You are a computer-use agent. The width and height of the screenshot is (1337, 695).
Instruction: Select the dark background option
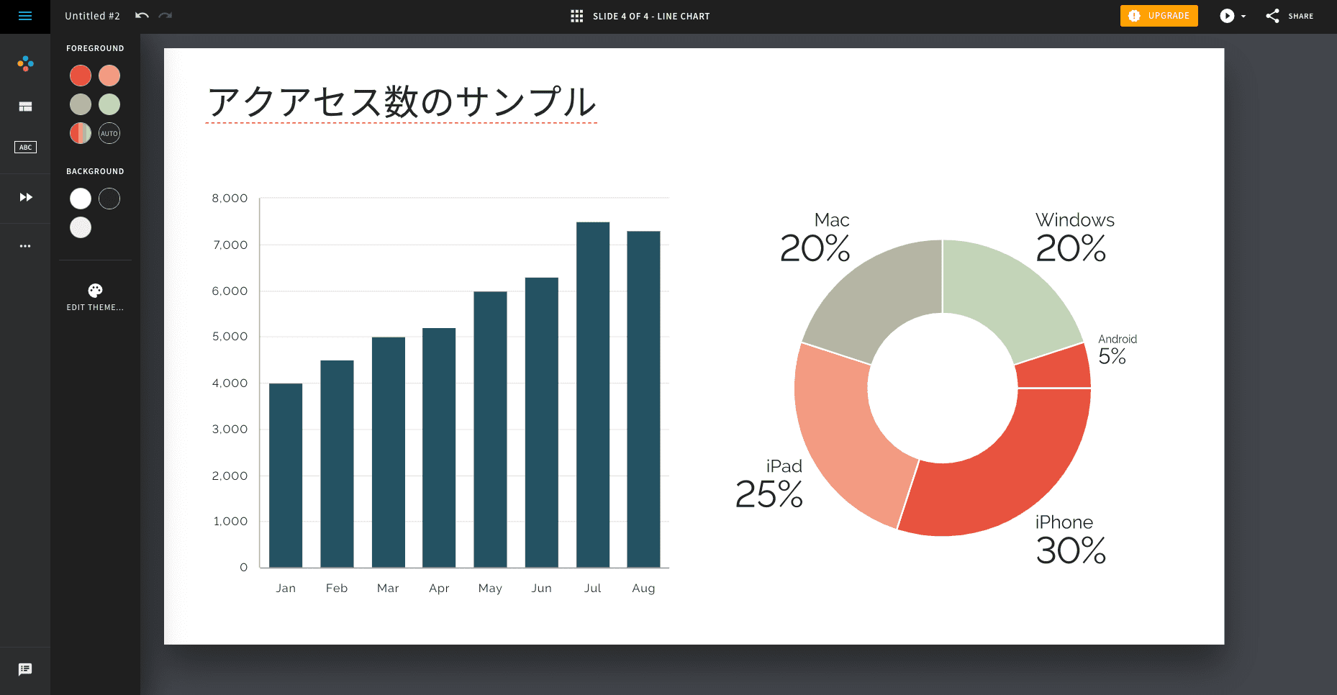coord(109,199)
